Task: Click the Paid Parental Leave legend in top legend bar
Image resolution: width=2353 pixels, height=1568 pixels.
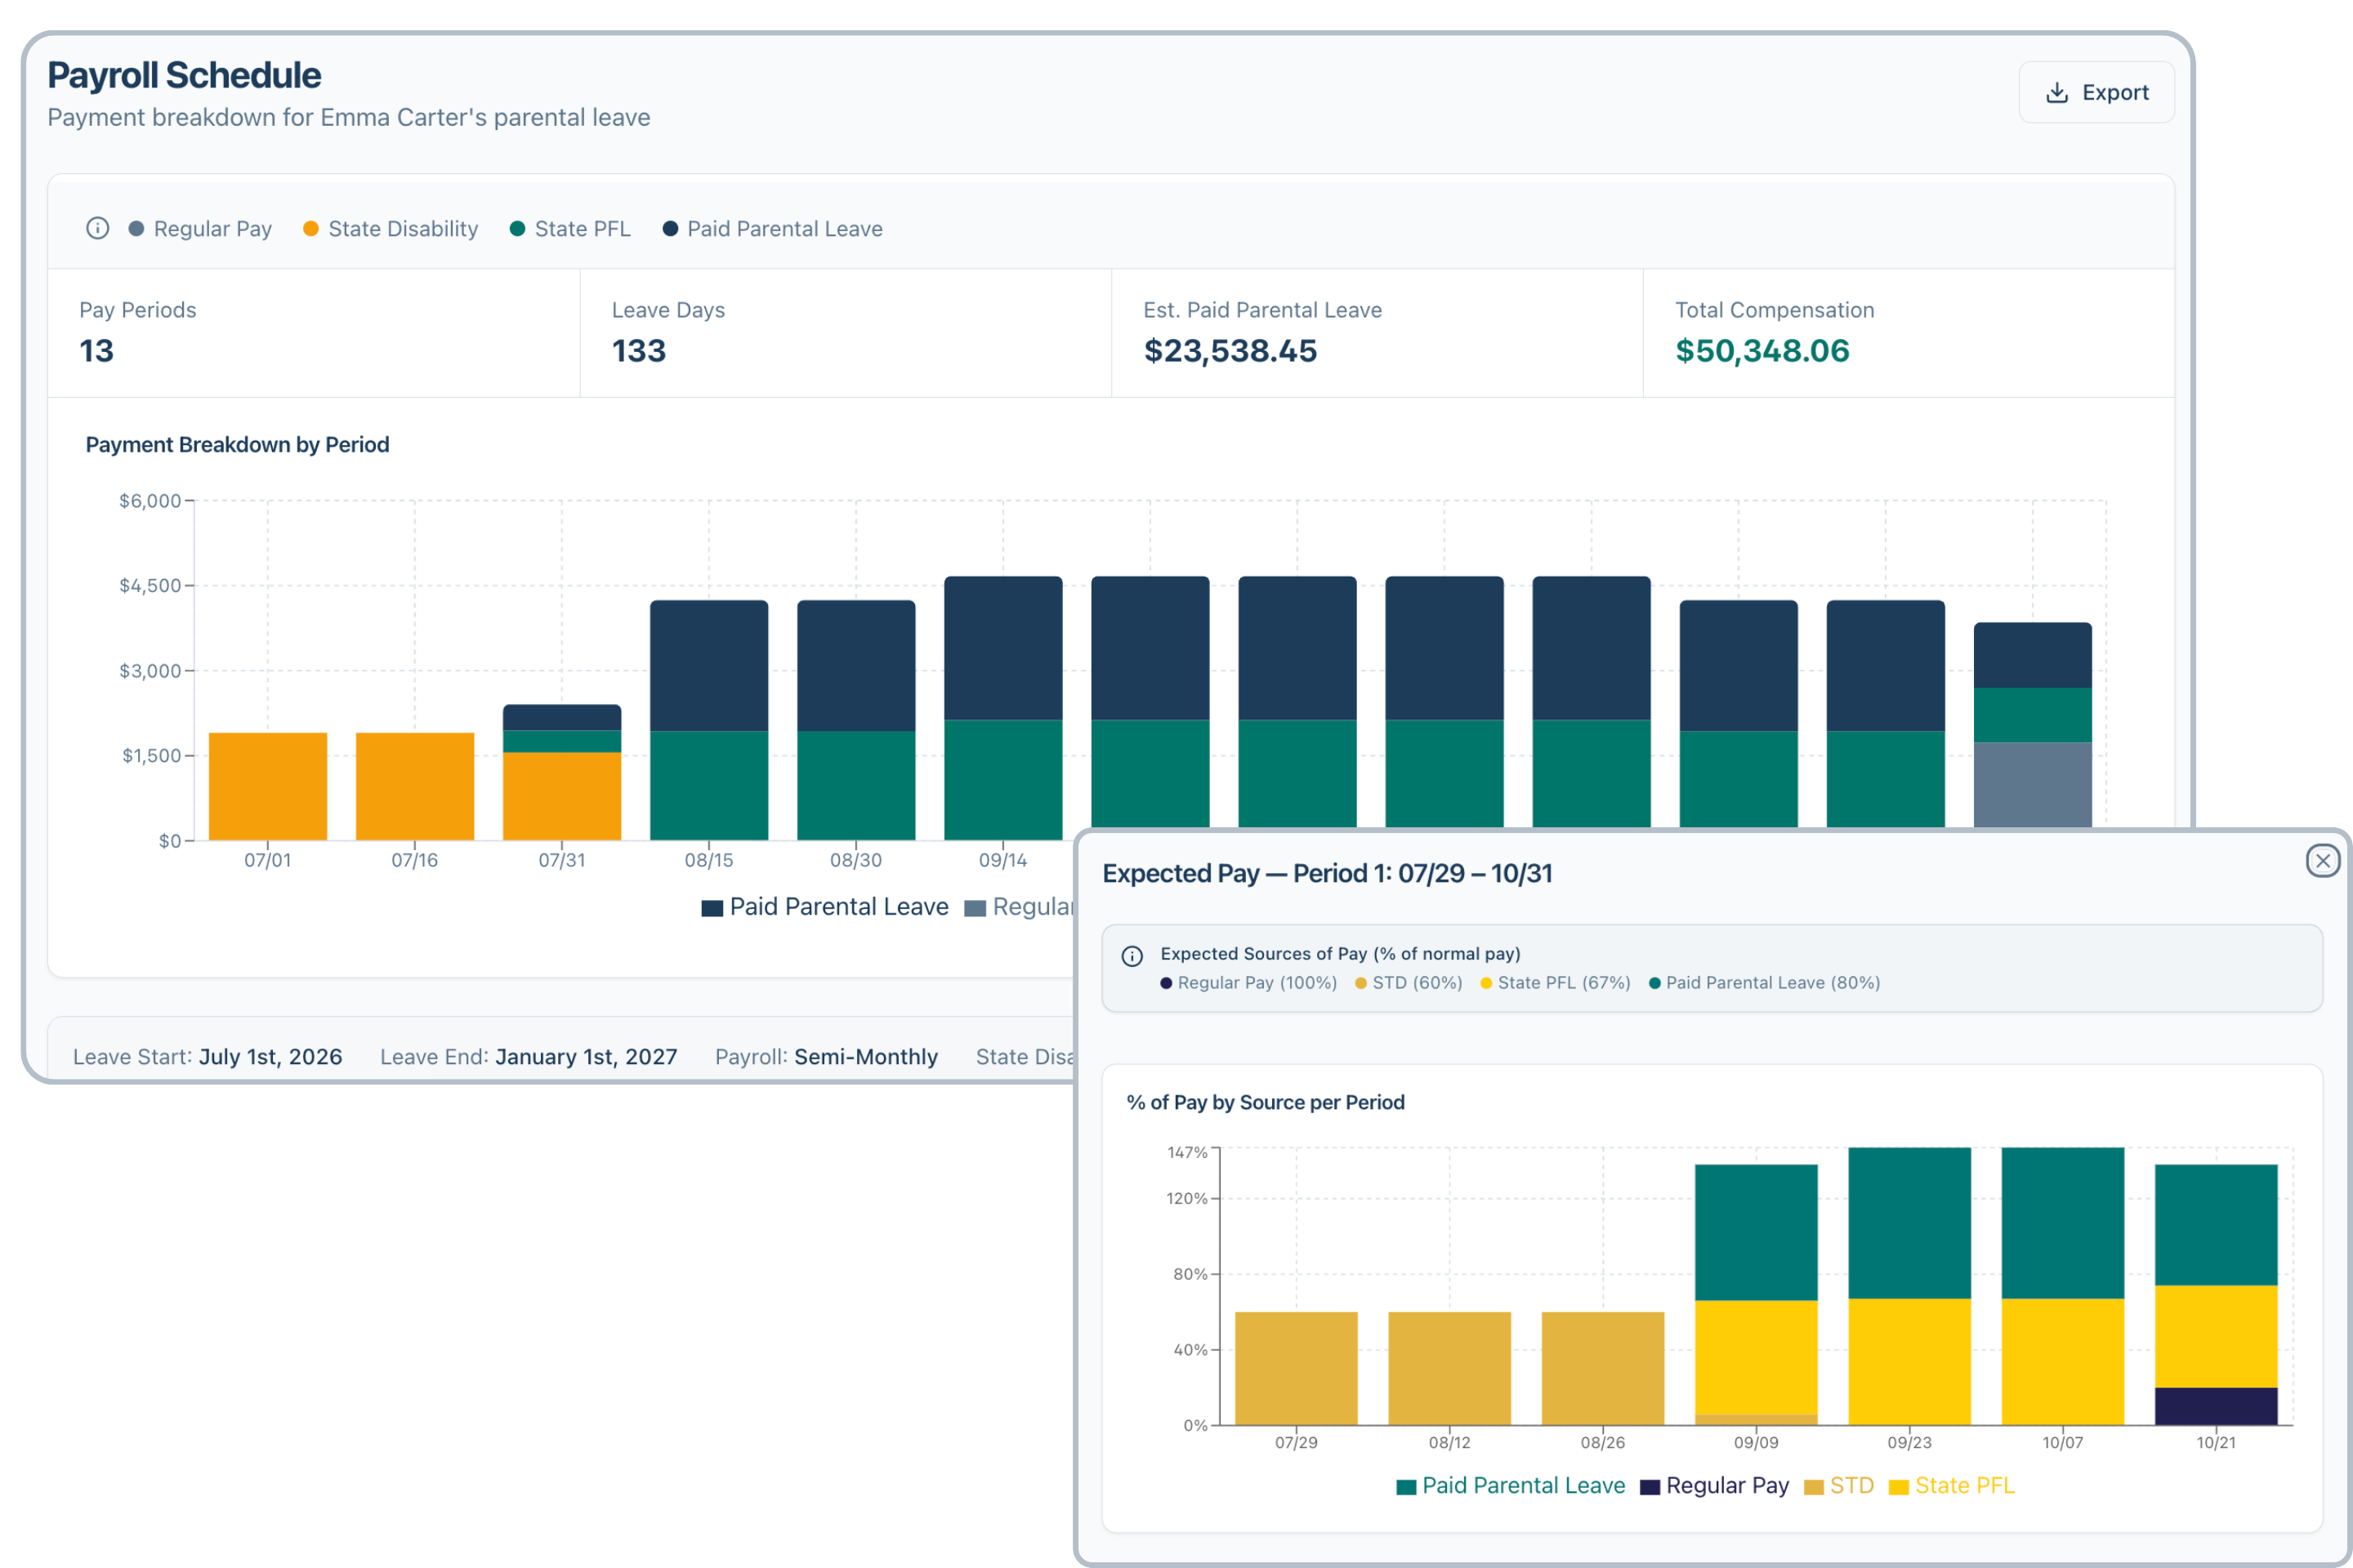Action: click(772, 229)
